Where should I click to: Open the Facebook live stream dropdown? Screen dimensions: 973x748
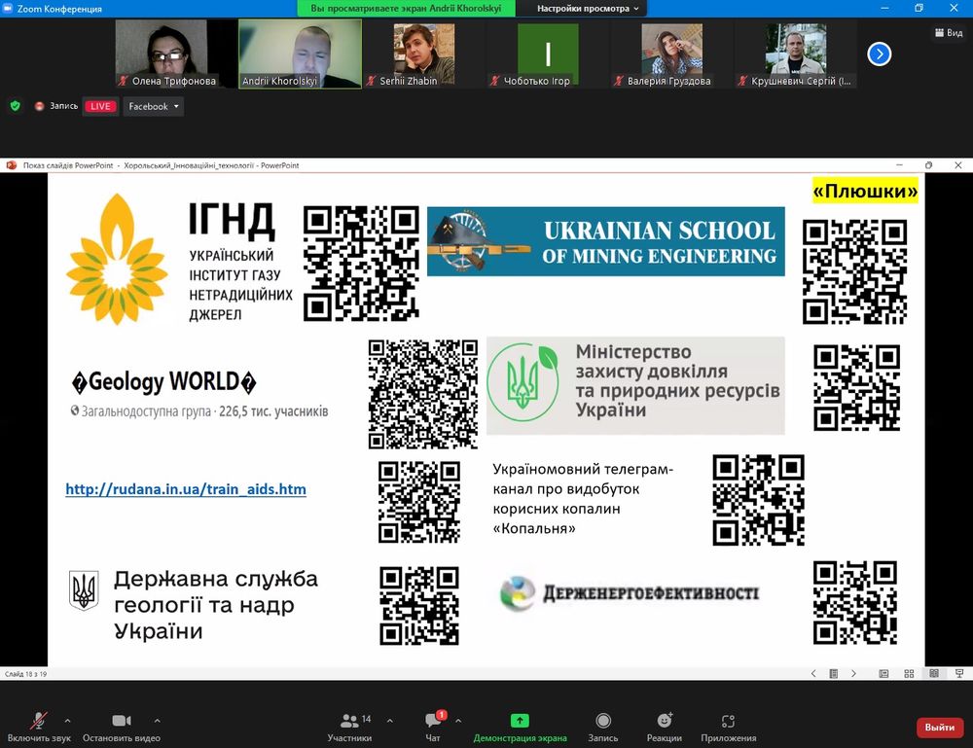pos(154,106)
